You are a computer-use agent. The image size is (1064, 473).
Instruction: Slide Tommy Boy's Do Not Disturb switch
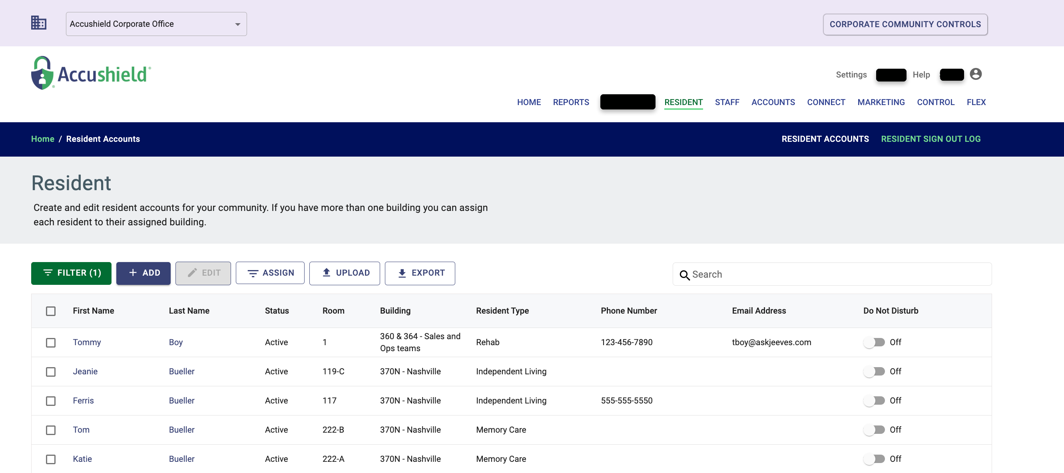875,342
